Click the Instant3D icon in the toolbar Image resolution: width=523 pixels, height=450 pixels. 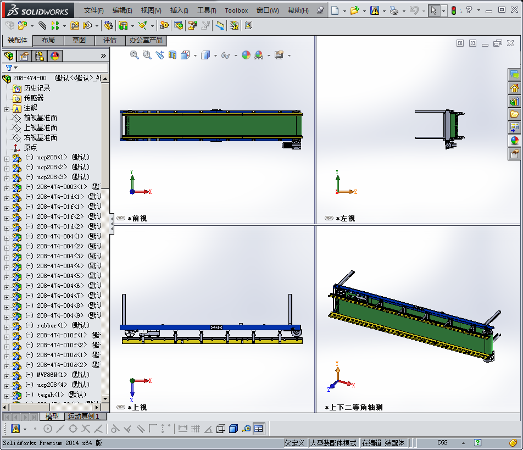tap(220, 25)
